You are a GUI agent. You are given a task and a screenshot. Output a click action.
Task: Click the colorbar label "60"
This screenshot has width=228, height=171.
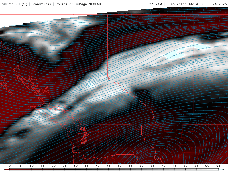pos(141,166)
